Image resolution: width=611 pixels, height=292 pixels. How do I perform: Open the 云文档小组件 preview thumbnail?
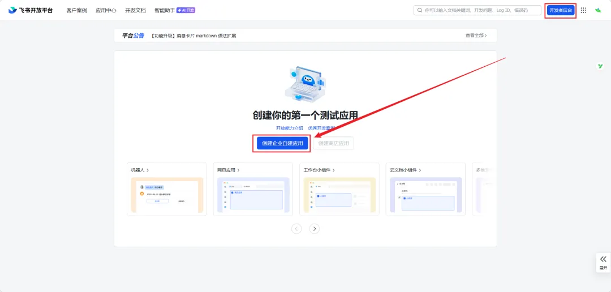(x=426, y=195)
